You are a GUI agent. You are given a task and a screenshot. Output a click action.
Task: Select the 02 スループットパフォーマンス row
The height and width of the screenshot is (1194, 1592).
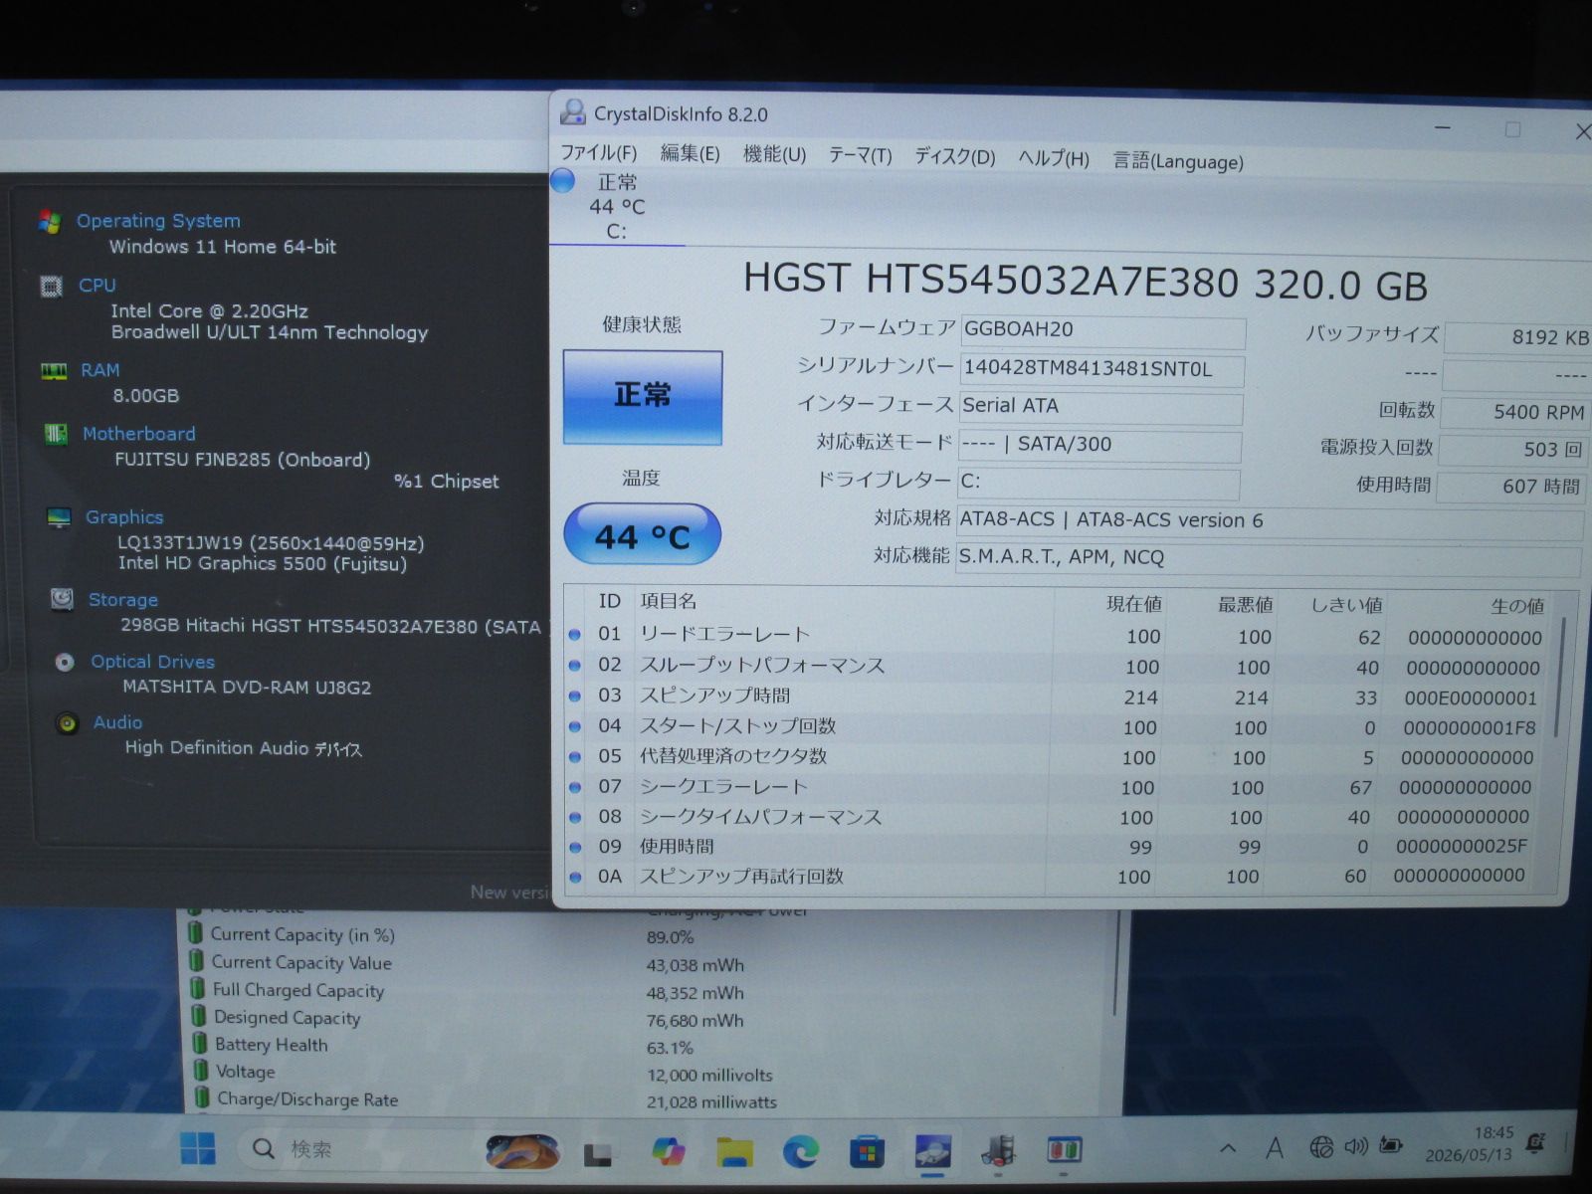1058,667
